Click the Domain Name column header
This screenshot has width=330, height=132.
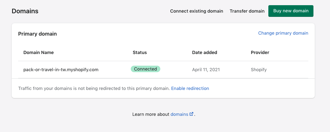[39, 52]
